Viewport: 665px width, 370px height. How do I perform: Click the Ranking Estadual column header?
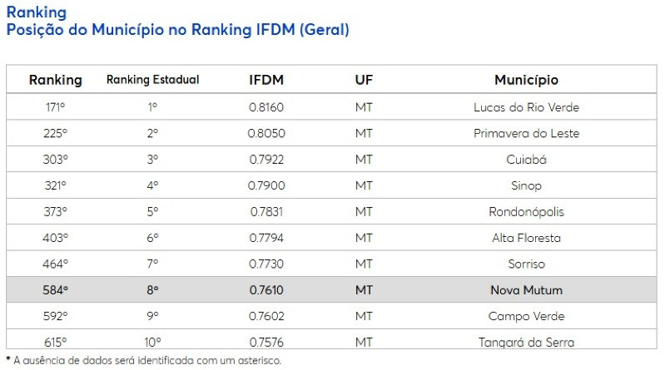tap(152, 80)
